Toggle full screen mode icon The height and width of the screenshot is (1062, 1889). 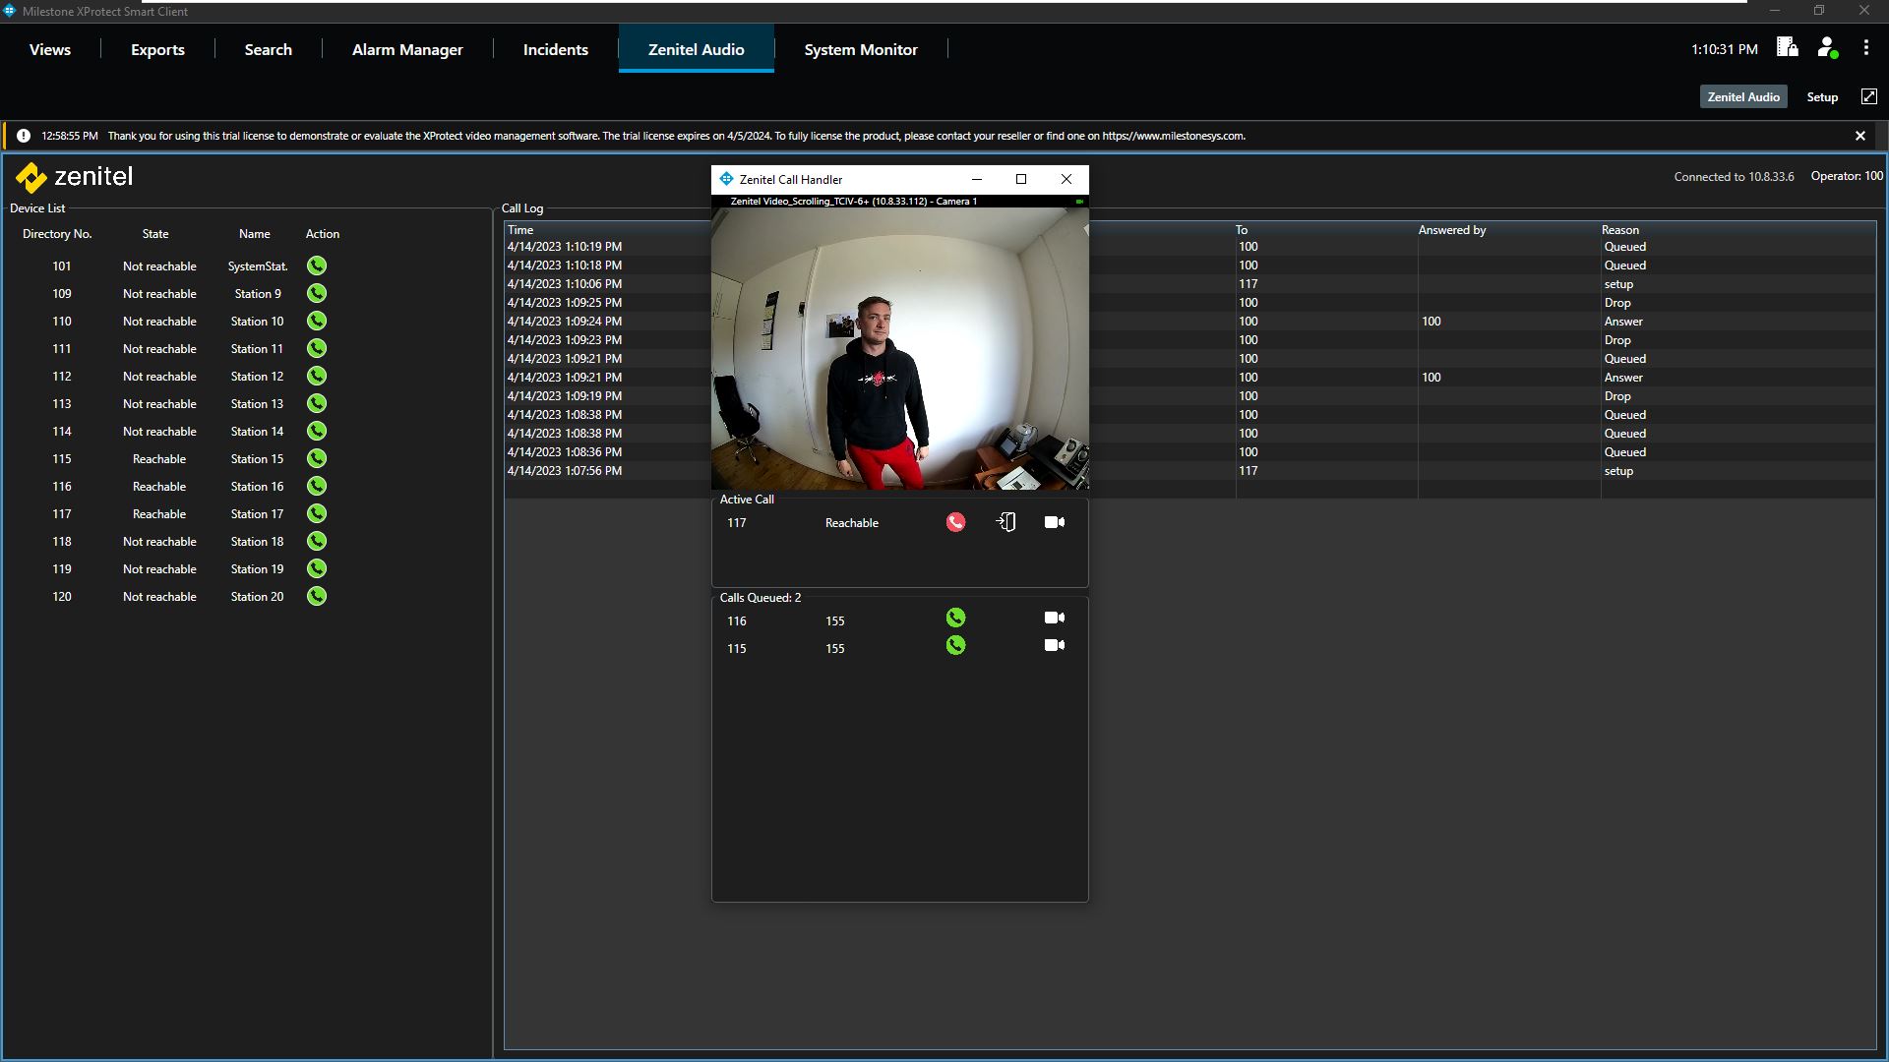[x=1868, y=96]
